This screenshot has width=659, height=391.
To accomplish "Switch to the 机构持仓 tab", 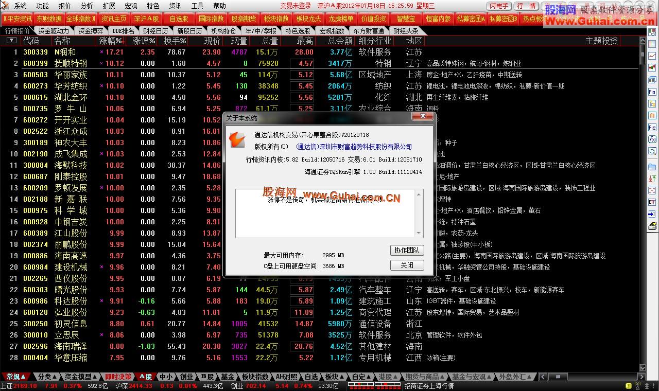I will (x=223, y=30).
